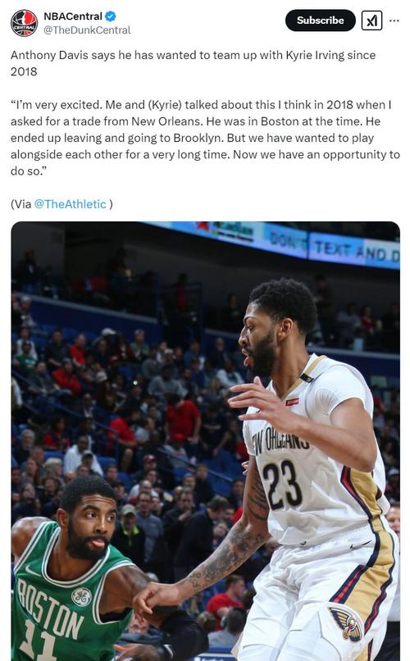Open the NBACentral display name link
410x661 pixels.
tap(73, 16)
